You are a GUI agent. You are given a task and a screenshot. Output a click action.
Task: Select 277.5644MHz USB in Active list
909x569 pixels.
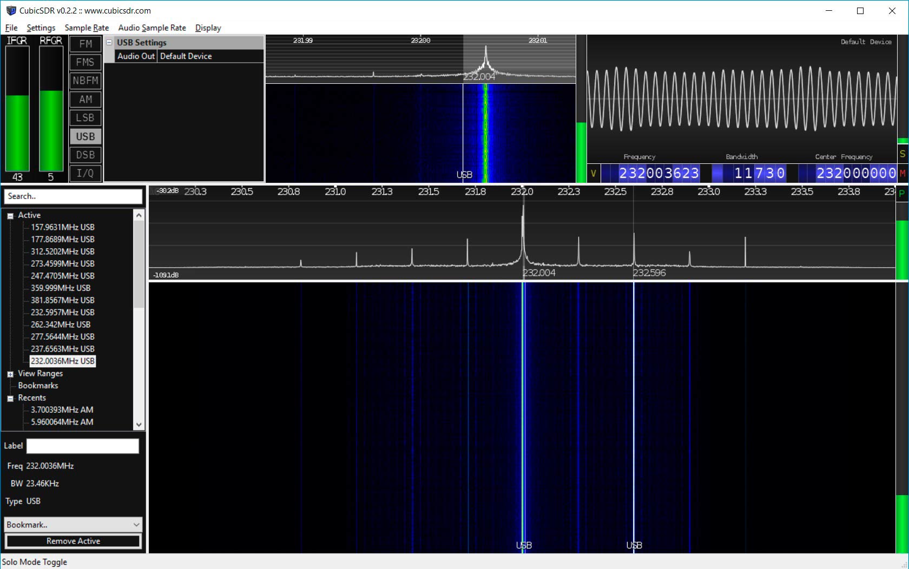point(62,336)
